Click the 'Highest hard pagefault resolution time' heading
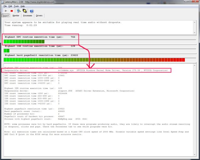200x160 pixels. [x=42, y=55]
